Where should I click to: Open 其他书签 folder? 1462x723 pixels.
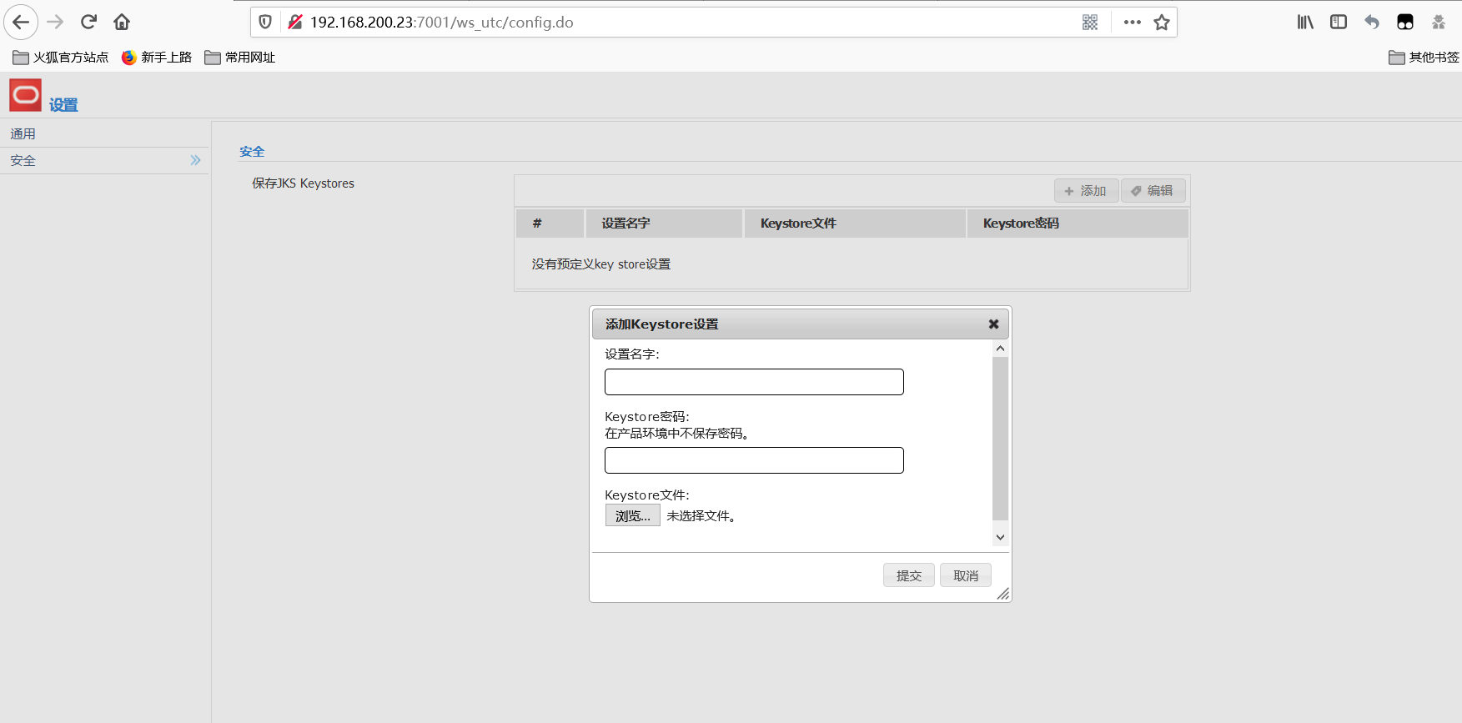point(1424,58)
